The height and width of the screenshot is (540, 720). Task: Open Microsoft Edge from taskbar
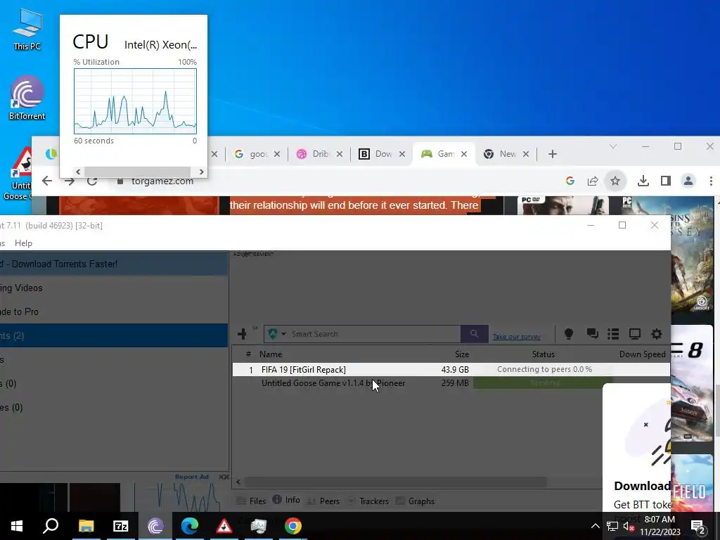pos(189,526)
